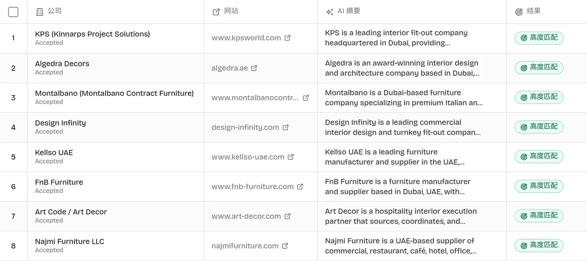Click Accepted status under Najmi Furniture LLC
The width and height of the screenshot is (587, 261).
point(49,250)
